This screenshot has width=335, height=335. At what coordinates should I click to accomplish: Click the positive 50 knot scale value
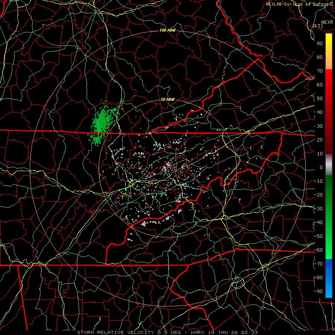[x=320, y=99]
